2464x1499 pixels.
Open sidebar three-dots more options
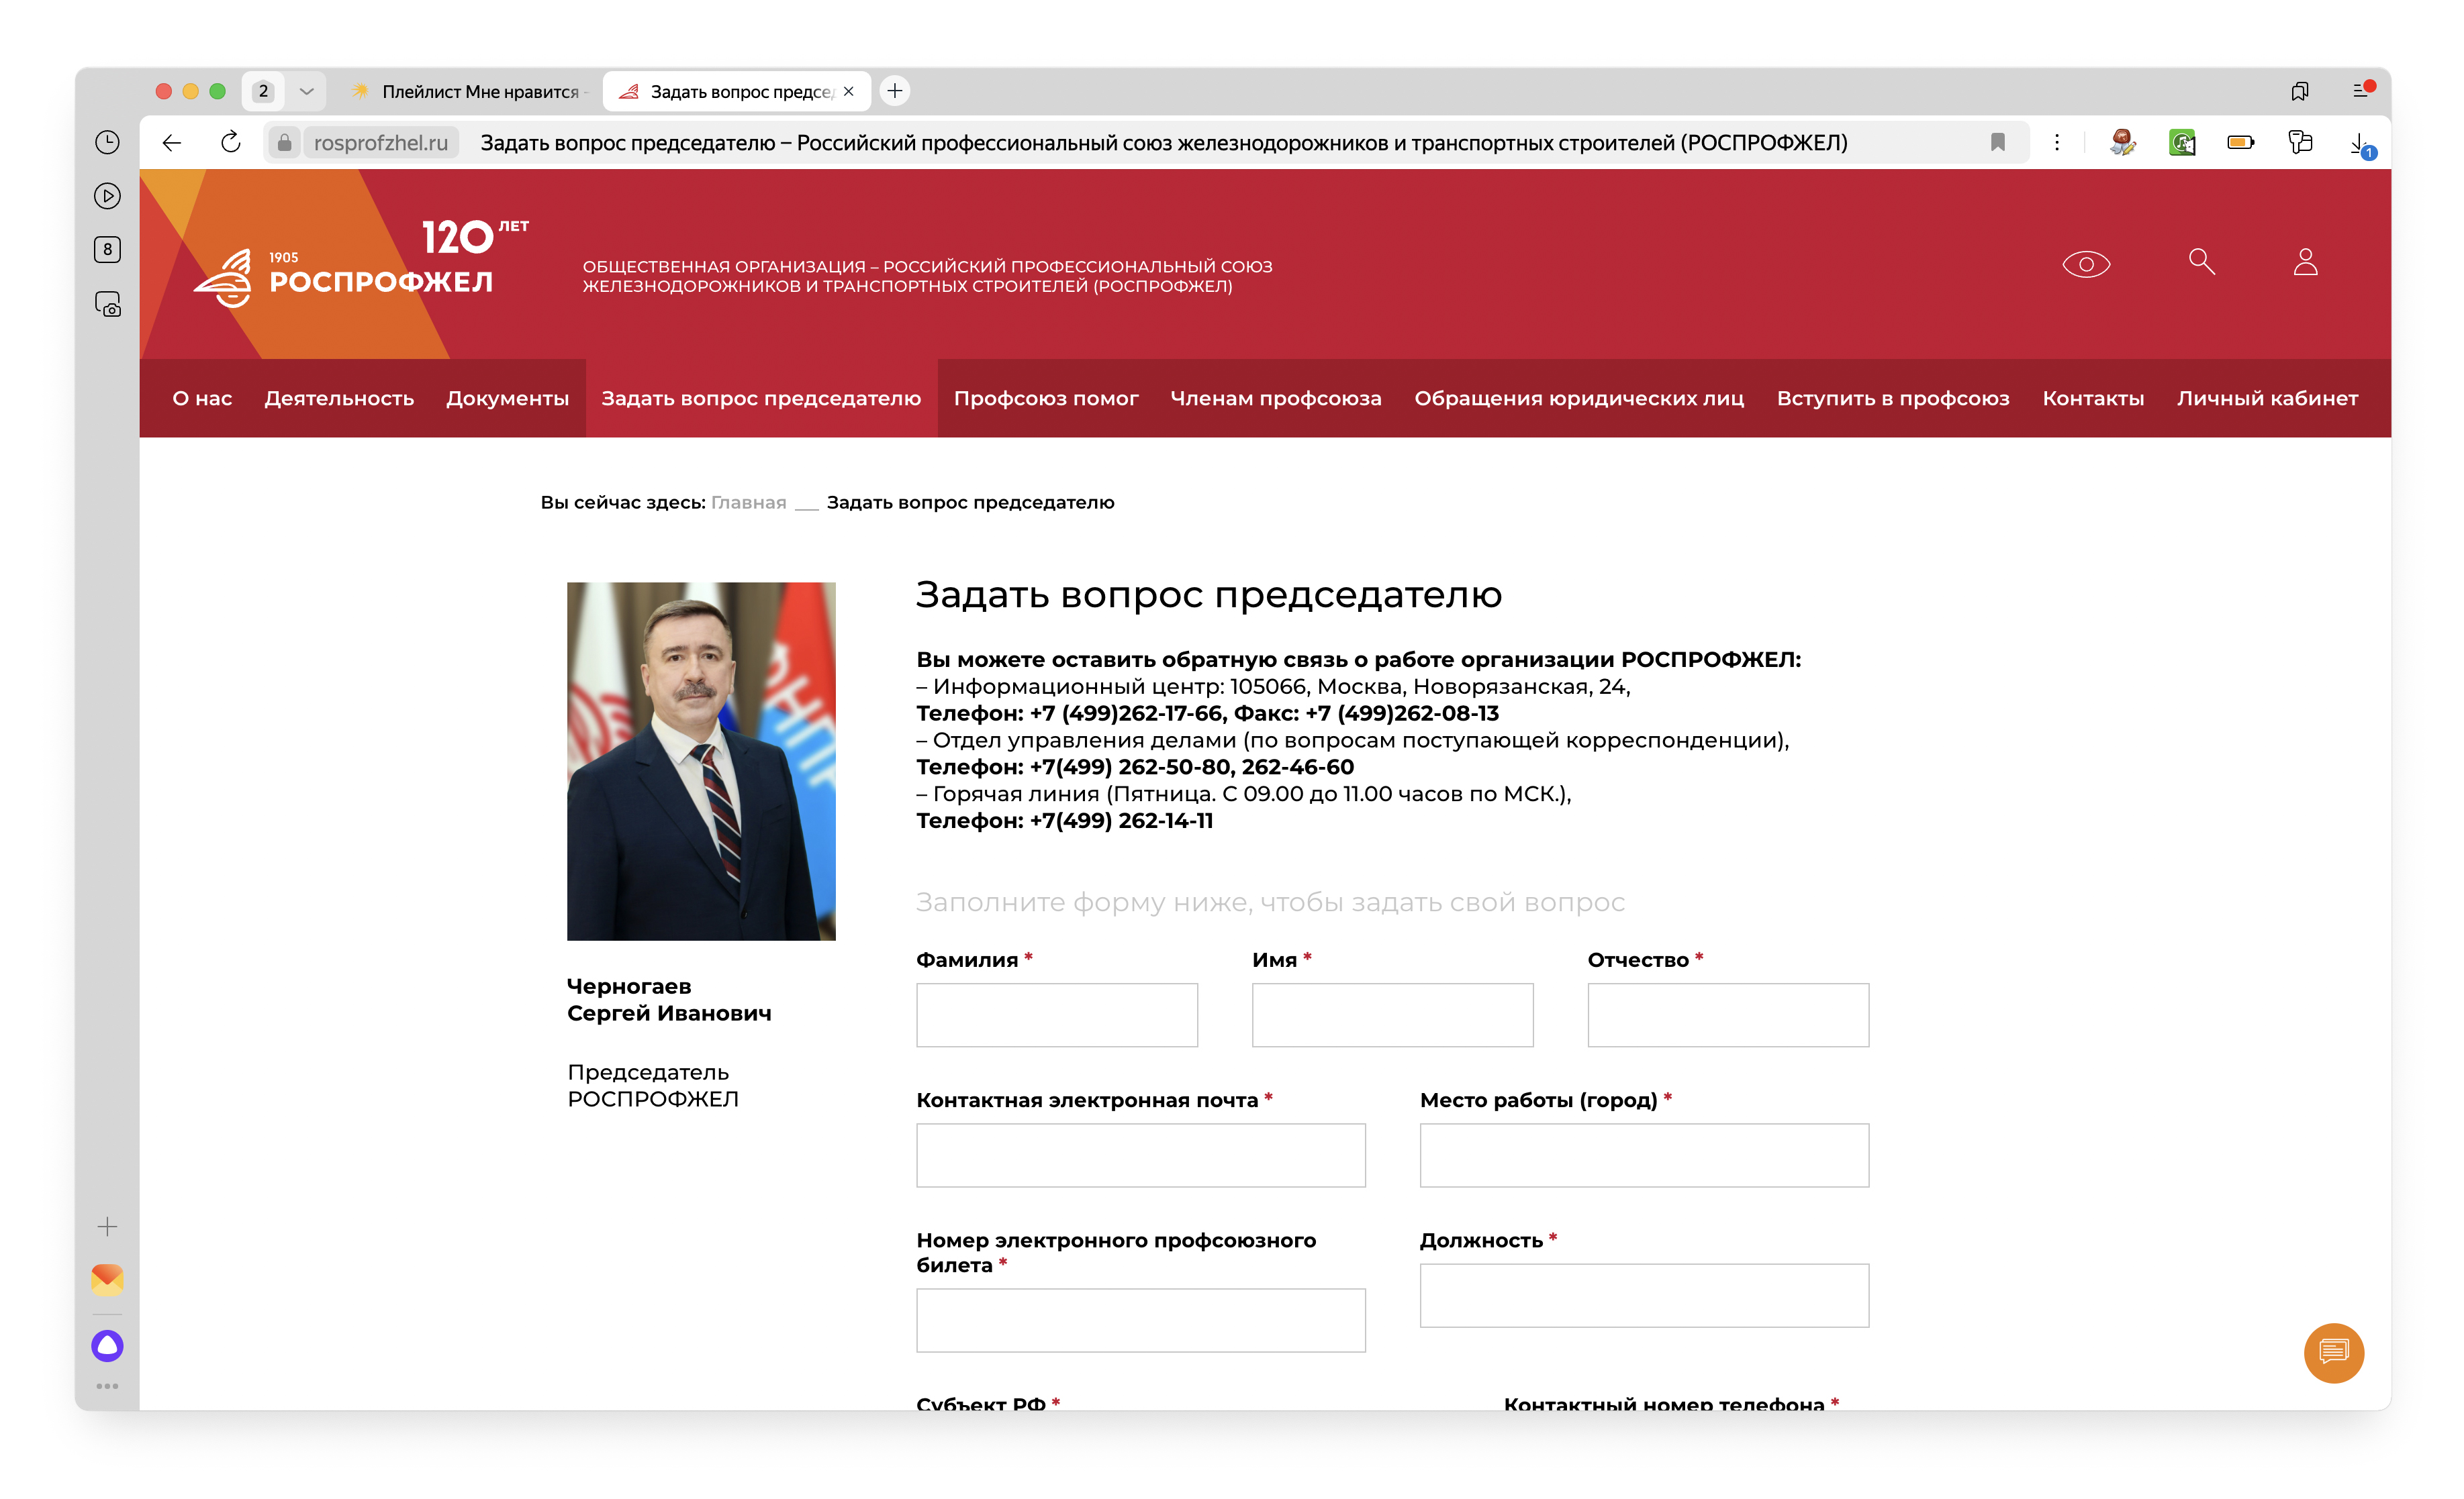click(107, 1386)
